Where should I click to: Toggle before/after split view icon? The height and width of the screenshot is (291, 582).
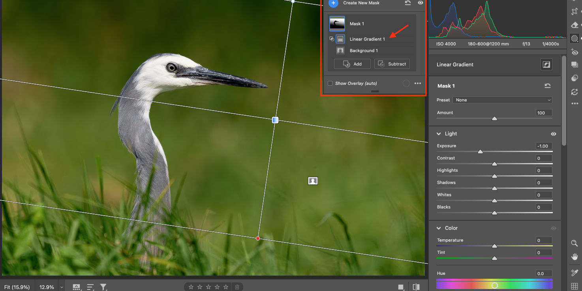point(416,287)
